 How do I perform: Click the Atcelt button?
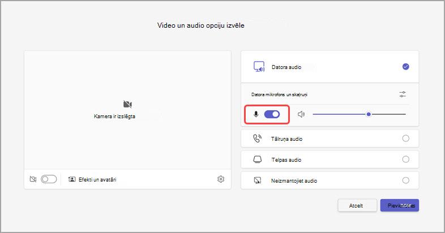pos(357,205)
